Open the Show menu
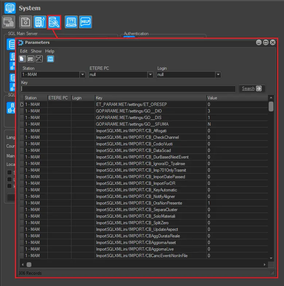This screenshot has width=284, height=286. click(x=36, y=51)
